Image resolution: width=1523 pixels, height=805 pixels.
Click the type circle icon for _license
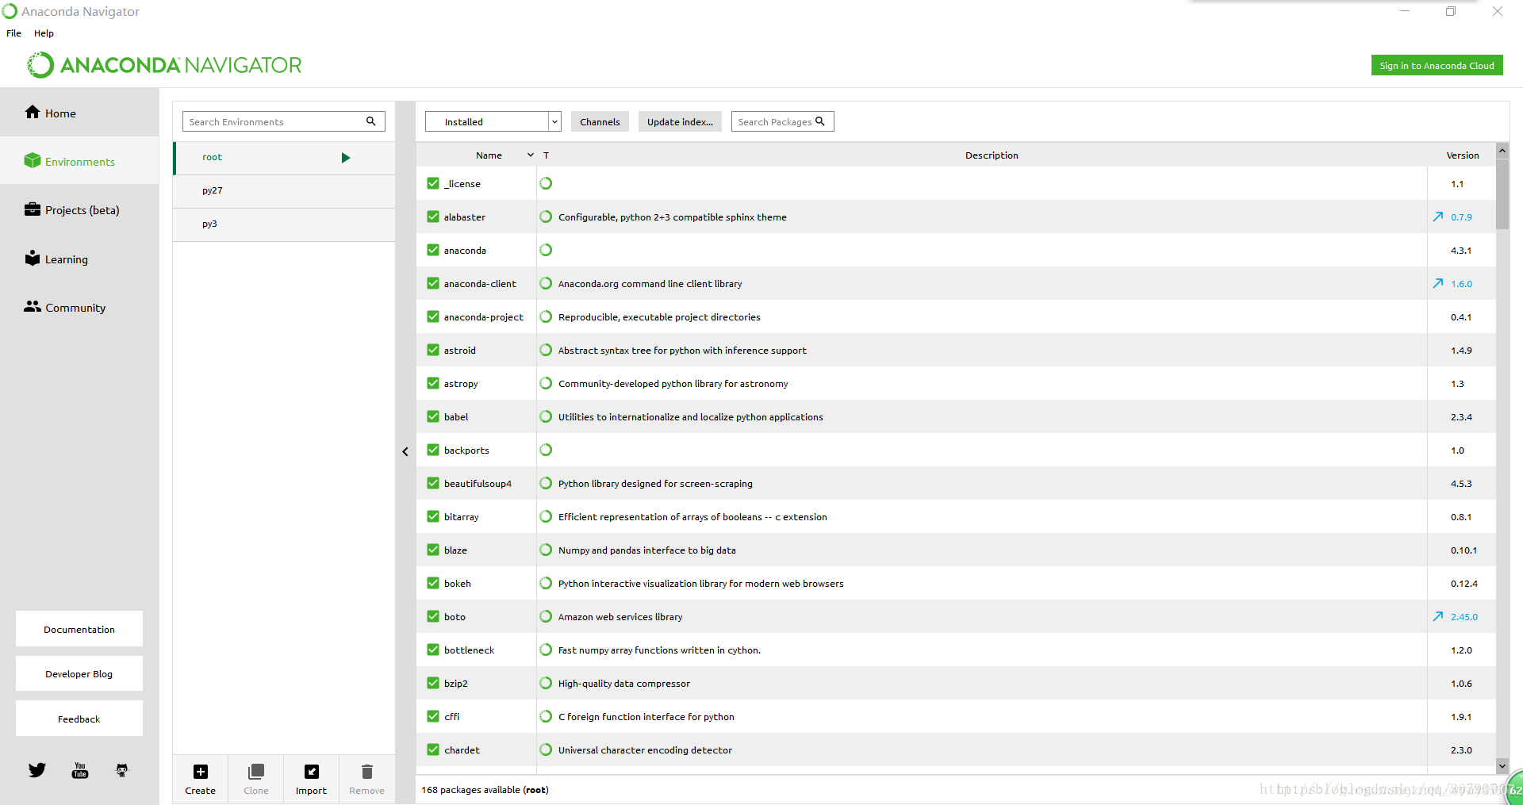pyautogui.click(x=546, y=183)
